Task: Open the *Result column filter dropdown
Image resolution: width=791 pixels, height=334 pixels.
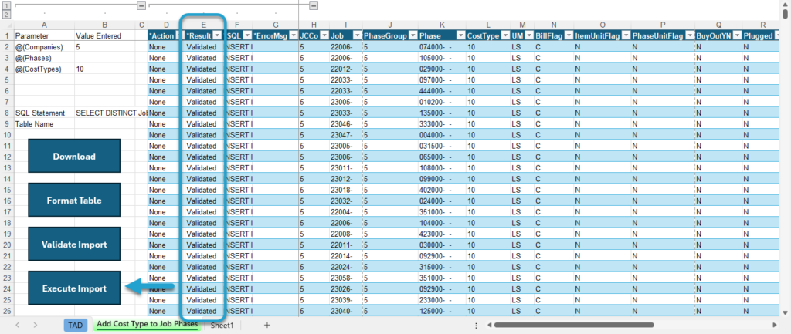Action: pos(217,35)
